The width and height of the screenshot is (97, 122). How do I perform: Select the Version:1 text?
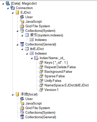pos(51,90)
